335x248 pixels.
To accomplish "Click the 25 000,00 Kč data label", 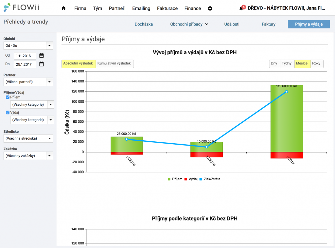I will 127,134.
